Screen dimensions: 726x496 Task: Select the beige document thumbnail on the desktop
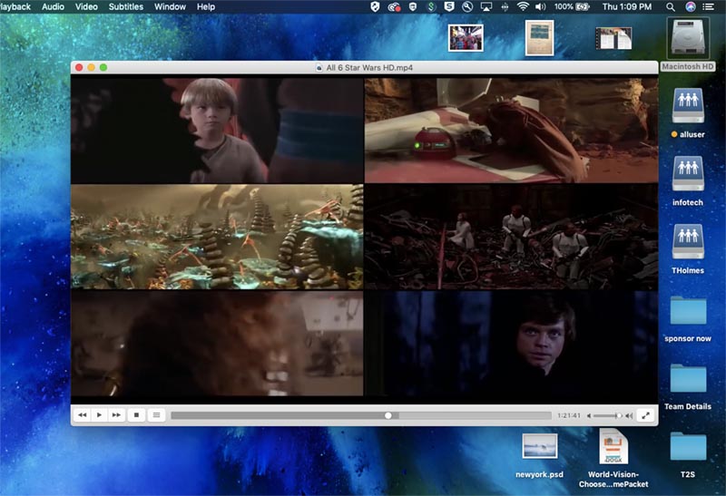(x=539, y=38)
